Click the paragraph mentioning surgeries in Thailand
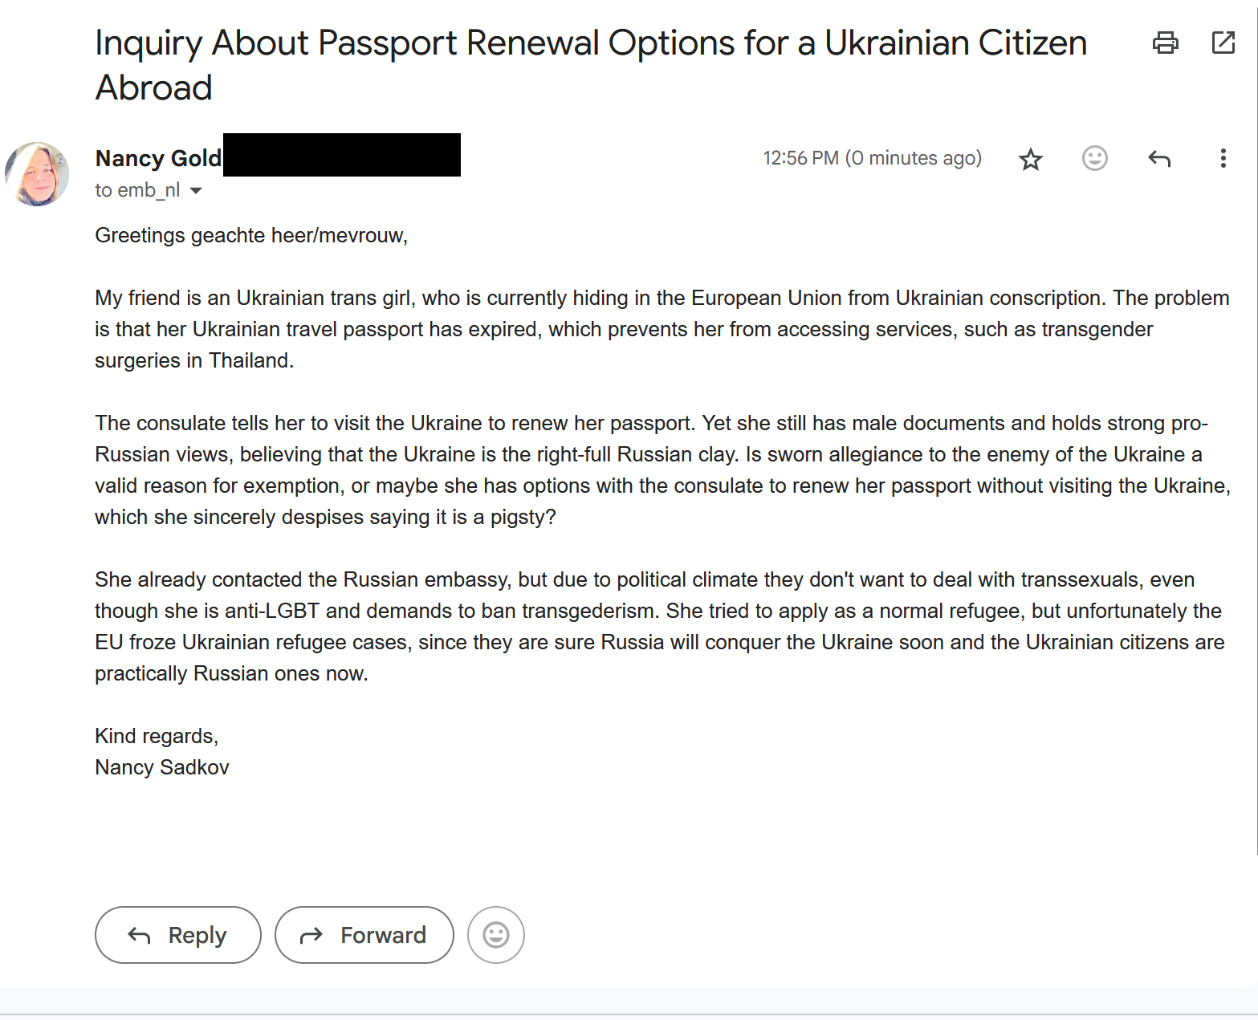Image resolution: width=1258 pixels, height=1020 pixels. click(661, 329)
